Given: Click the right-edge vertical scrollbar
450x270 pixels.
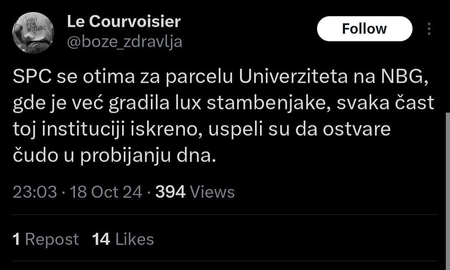Looking at the screenshot, I should pos(447,188).
